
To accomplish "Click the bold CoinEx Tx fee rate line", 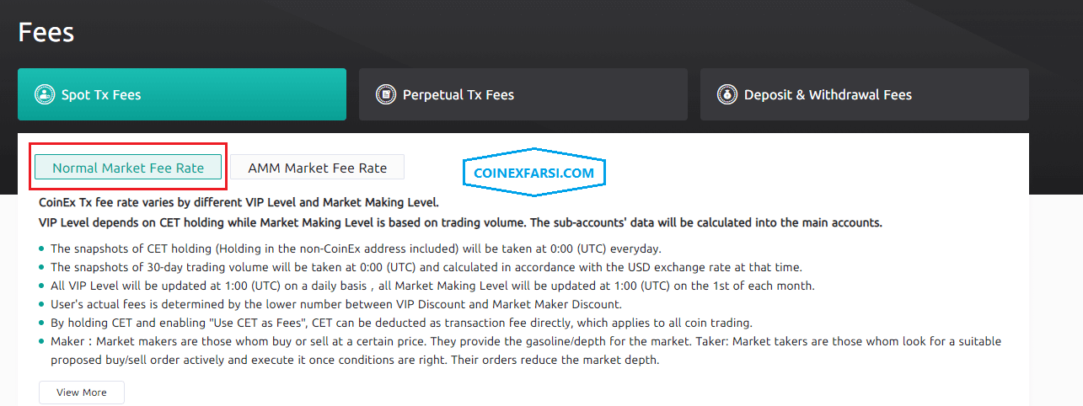I will 239,203.
